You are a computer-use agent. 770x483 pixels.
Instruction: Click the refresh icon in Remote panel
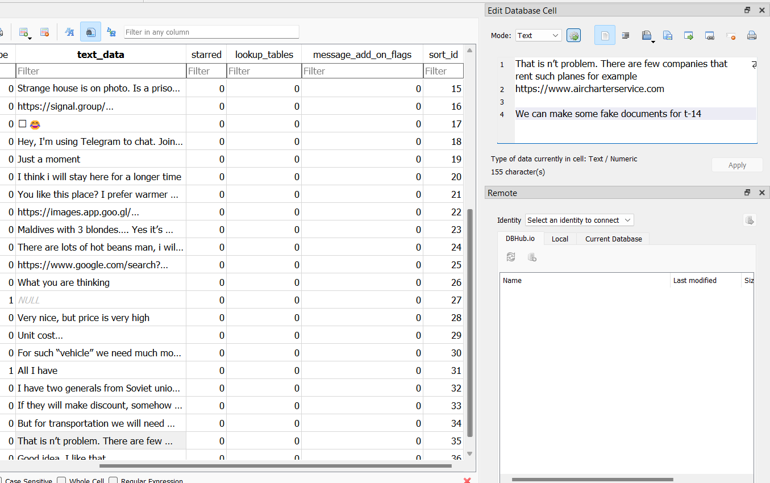511,257
